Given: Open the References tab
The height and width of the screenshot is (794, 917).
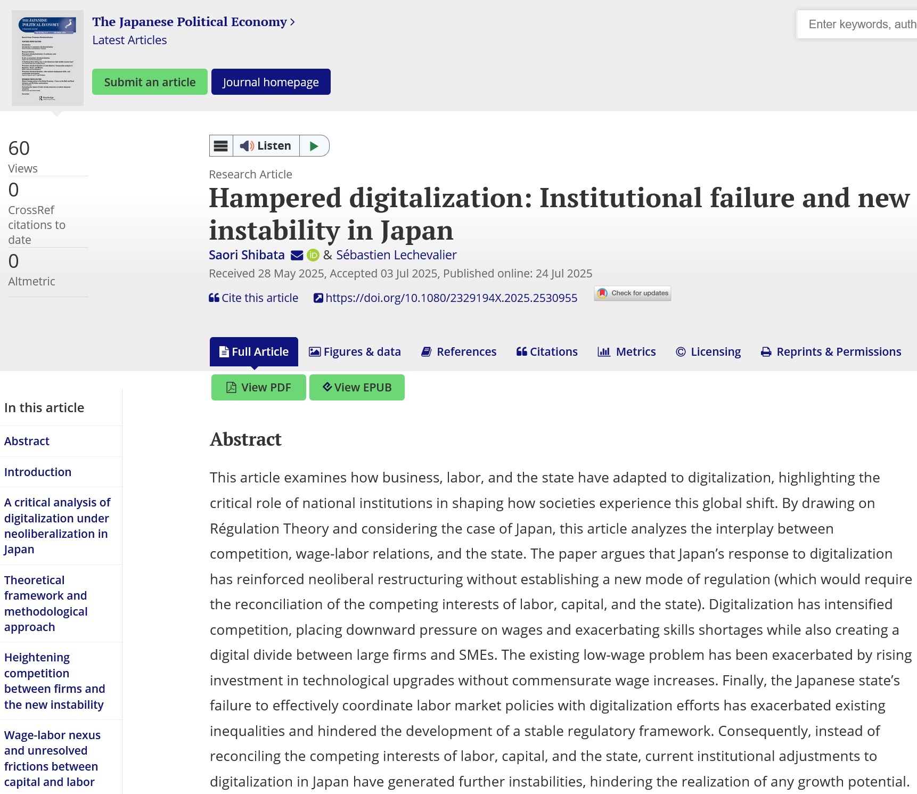Looking at the screenshot, I should [458, 352].
